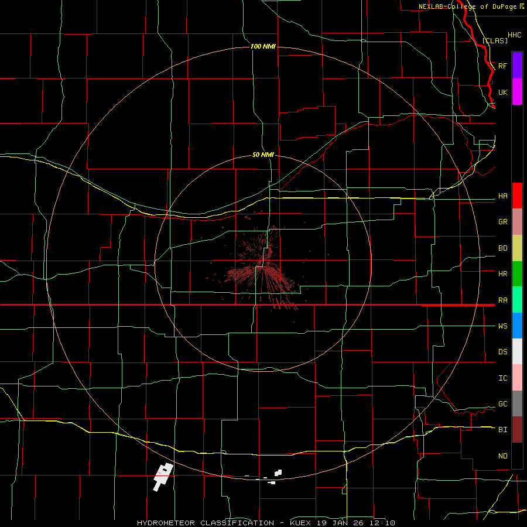Image resolution: width=527 pixels, height=527 pixels.
Task: Click the WS blue legend swatch
Action: click(517, 326)
